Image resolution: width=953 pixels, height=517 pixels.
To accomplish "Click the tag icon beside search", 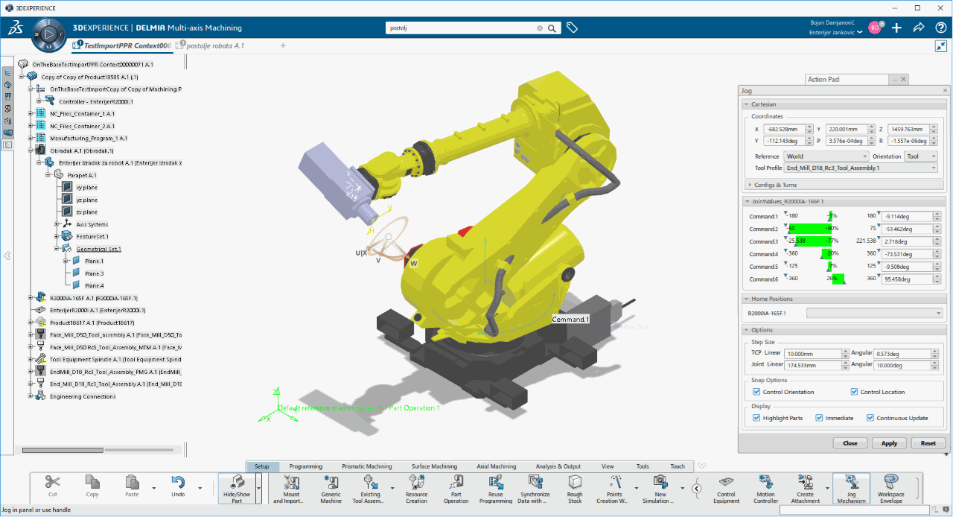I will [572, 28].
